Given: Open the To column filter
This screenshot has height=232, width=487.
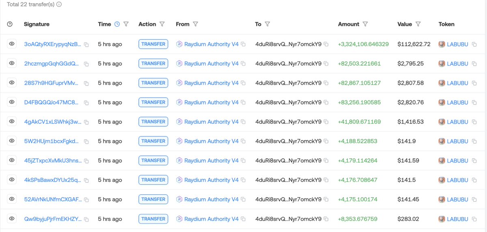Looking at the screenshot, I should 267,24.
